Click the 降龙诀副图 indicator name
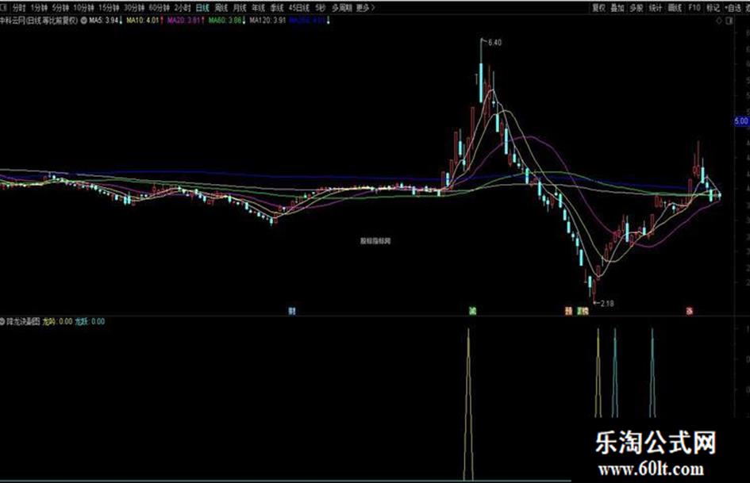Viewport: 750px width, 483px height. point(23,321)
